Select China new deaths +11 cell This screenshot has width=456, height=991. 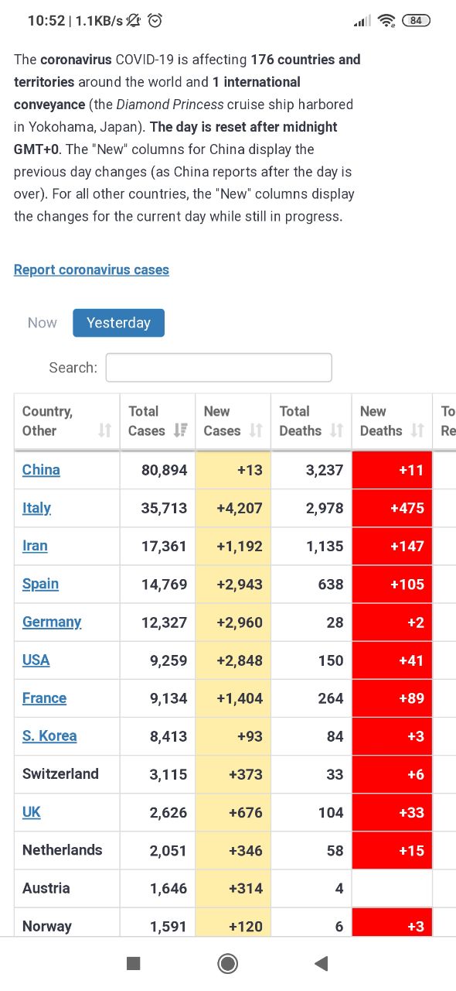tap(392, 470)
